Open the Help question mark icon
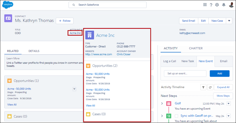The height and width of the screenshot is (123, 236). (211, 5)
